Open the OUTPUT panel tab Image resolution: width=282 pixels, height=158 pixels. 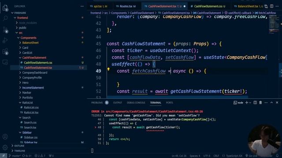tap(118, 103)
